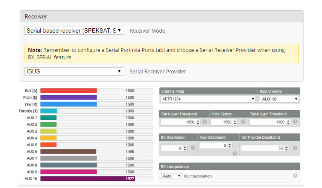Click help icon for 3D Throttle Deadband
This screenshot has height=188, width=322.
[x=295, y=148]
